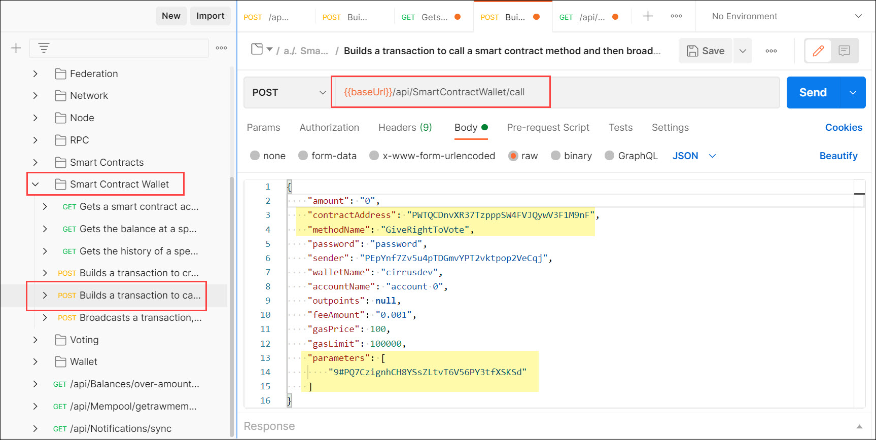Open the Voting folder in sidebar
The height and width of the screenshot is (440, 876).
click(84, 340)
